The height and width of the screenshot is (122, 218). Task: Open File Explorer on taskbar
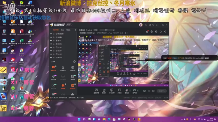(104, 119)
